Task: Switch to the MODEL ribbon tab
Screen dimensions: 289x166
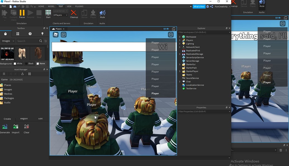Action: point(51,6)
